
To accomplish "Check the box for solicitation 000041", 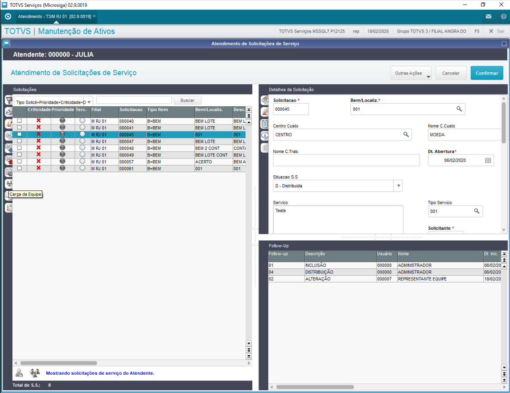I will [x=19, y=128].
